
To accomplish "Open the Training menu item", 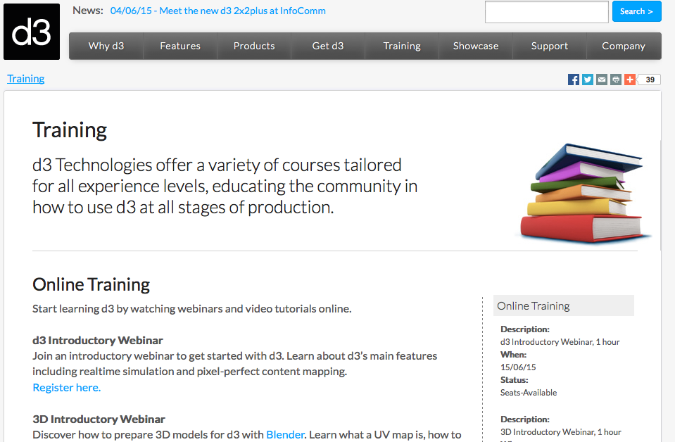I will click(402, 46).
